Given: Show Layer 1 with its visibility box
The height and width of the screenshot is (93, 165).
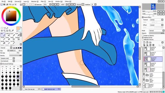Looking at the screenshot, I should coord(144,85).
